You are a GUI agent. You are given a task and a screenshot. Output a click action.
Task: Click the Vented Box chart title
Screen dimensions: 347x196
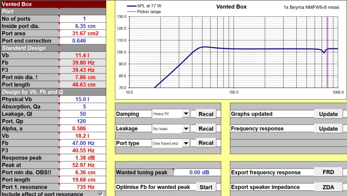coord(231,7)
